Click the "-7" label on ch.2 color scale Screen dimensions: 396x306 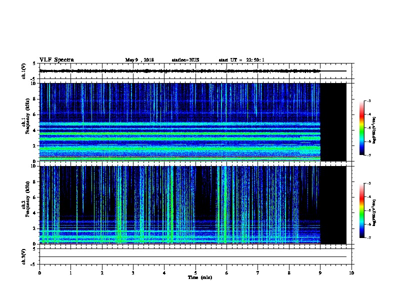(368, 237)
